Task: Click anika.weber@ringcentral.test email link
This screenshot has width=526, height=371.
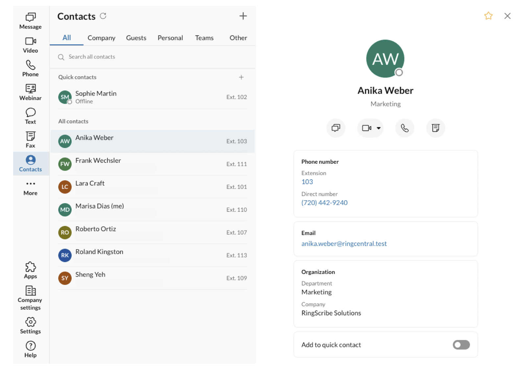Action: click(x=344, y=244)
